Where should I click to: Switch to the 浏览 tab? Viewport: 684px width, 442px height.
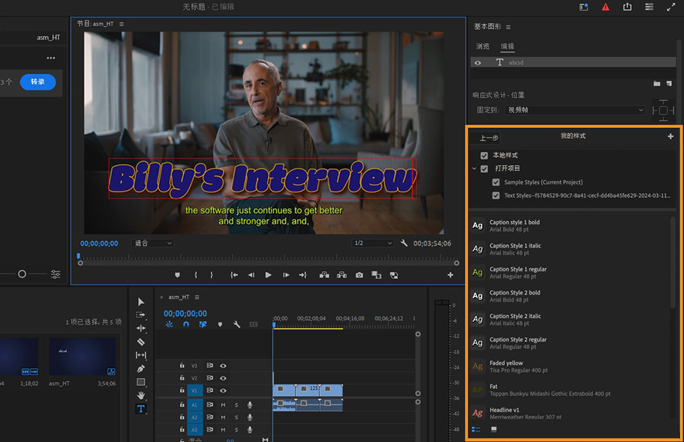coord(482,47)
